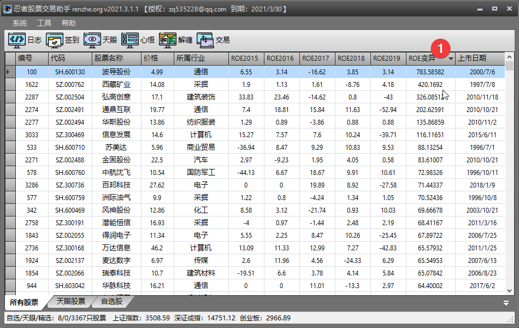
Task: Select stock name 弘高创意
Action: 116,97
